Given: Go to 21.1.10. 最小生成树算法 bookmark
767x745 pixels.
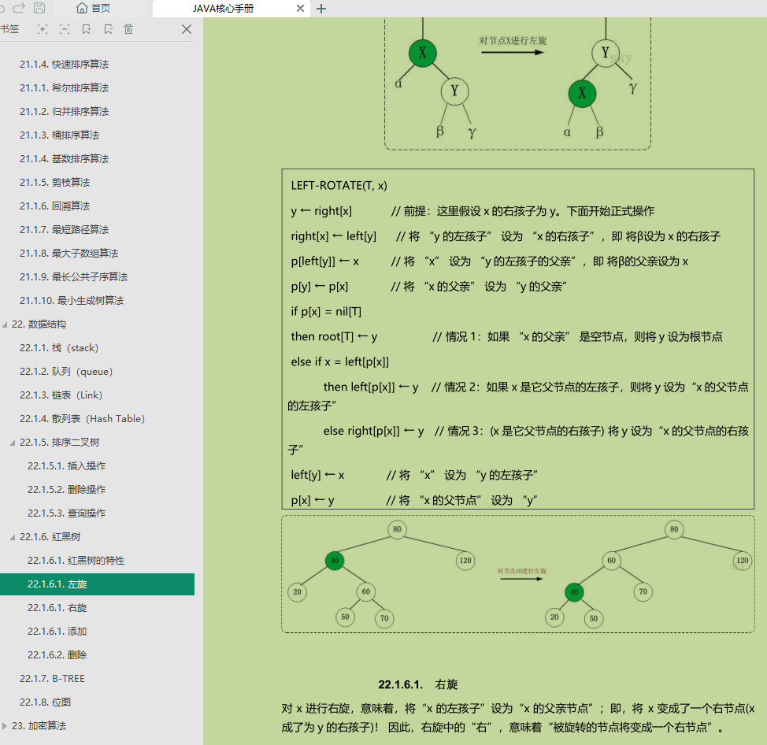Looking at the screenshot, I should (x=72, y=300).
